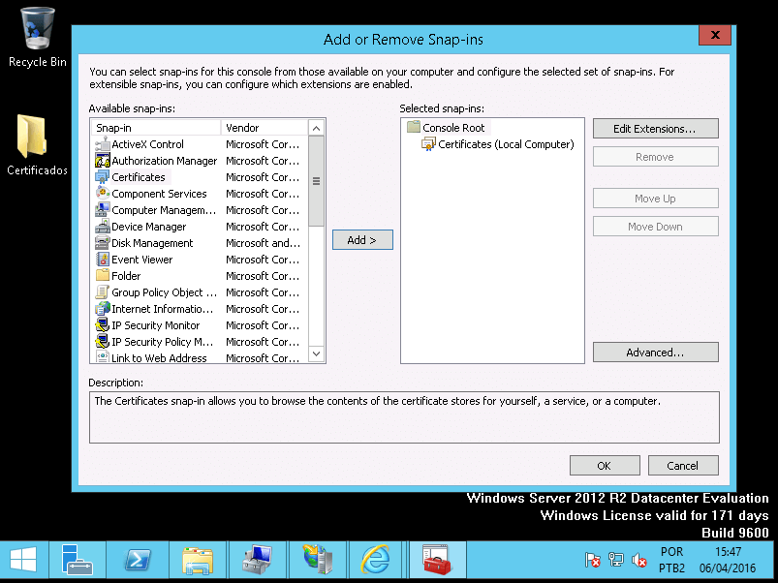Click the Event Viewer snap-in icon
The width and height of the screenshot is (778, 583).
102,260
